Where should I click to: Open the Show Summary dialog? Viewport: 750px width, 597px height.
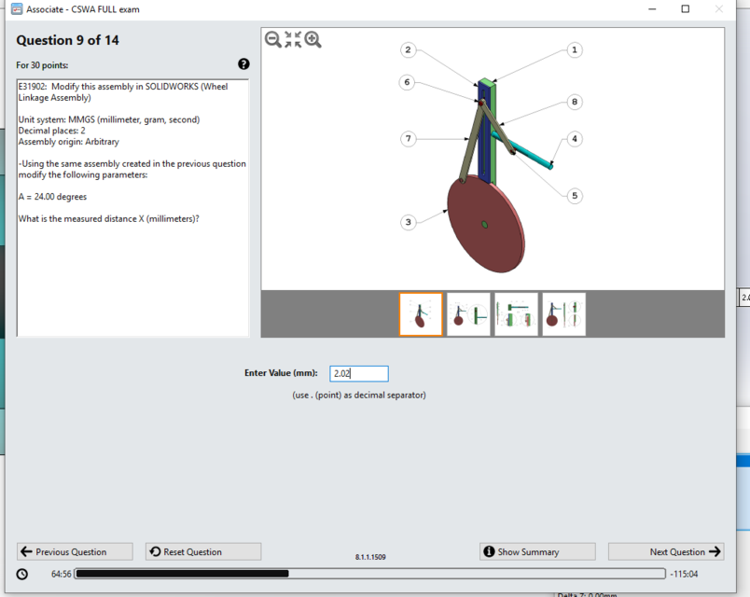click(536, 550)
